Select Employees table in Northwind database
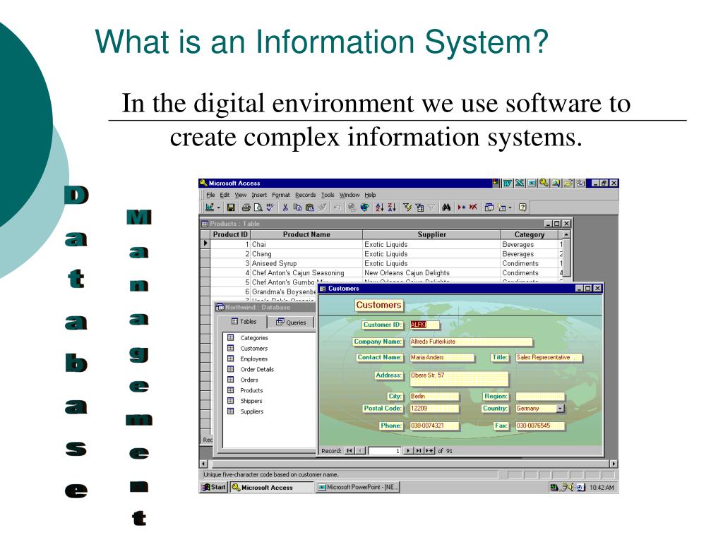The image size is (723, 542). click(x=253, y=359)
